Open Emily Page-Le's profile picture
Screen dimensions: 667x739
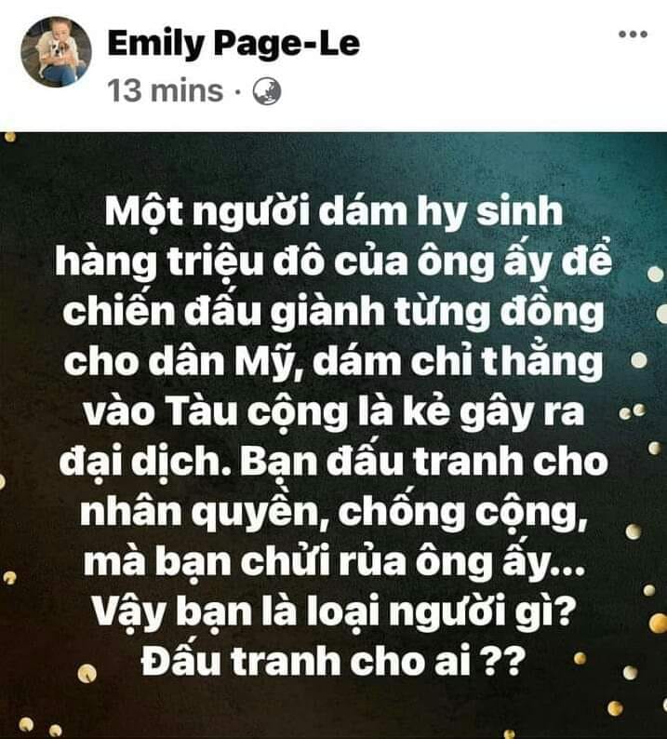pyautogui.click(x=56, y=52)
